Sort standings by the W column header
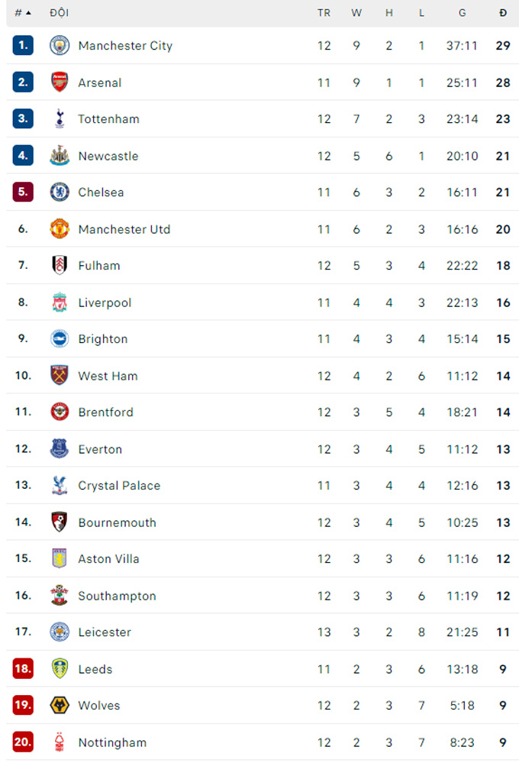 [x=356, y=13]
